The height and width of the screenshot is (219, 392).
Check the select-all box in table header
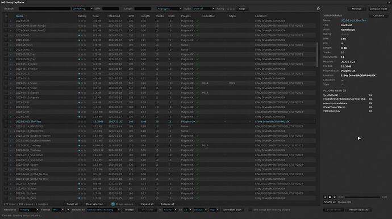tap(6, 16)
